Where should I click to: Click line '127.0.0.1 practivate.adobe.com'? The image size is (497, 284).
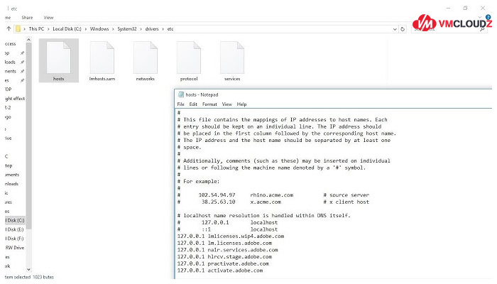[223, 263]
